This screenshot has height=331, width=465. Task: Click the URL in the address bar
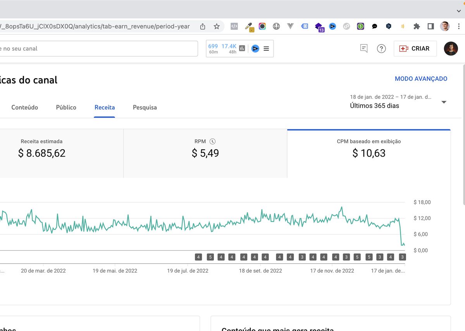click(95, 27)
